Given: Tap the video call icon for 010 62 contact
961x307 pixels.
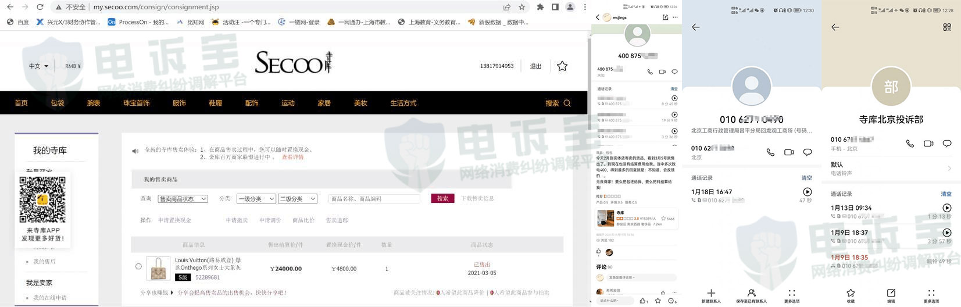Looking at the screenshot, I should (x=789, y=152).
